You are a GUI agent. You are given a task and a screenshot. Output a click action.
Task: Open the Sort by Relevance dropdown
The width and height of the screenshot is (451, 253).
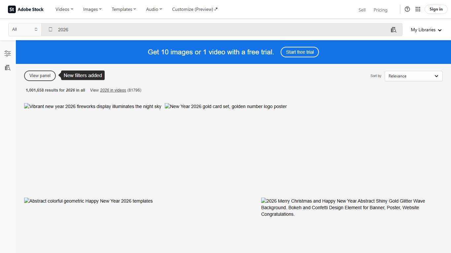click(x=413, y=76)
